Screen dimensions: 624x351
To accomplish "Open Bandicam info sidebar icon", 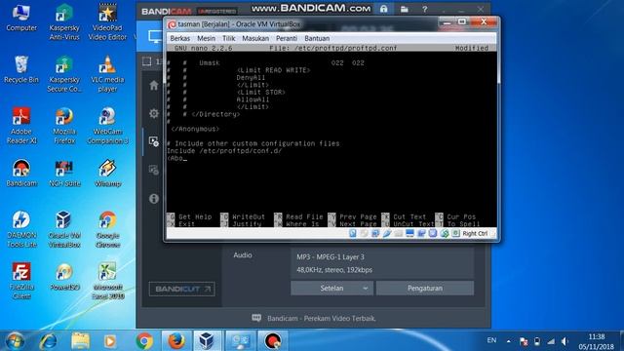I will coord(154,198).
